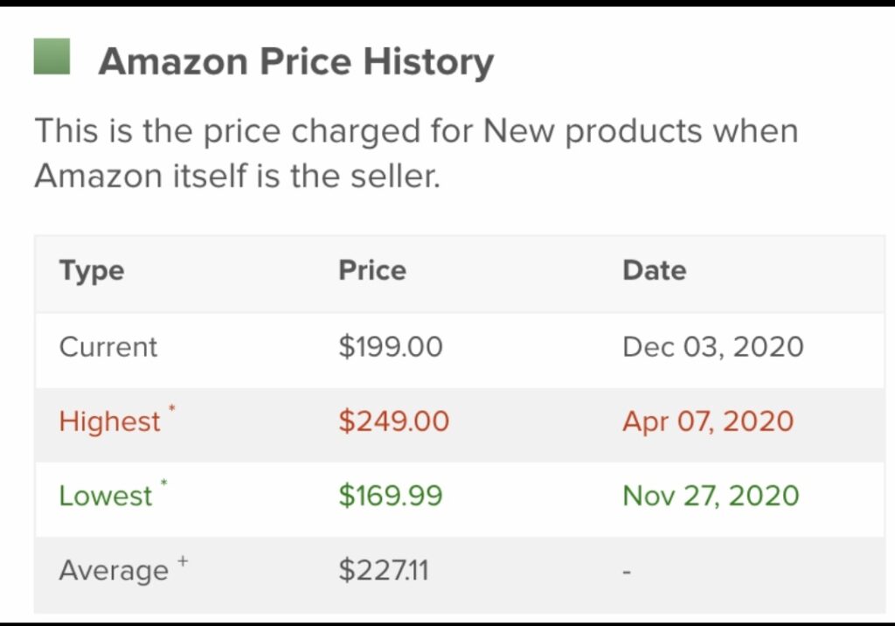Click the date Apr 07, 2020
The width and height of the screenshot is (895, 626).
click(708, 421)
